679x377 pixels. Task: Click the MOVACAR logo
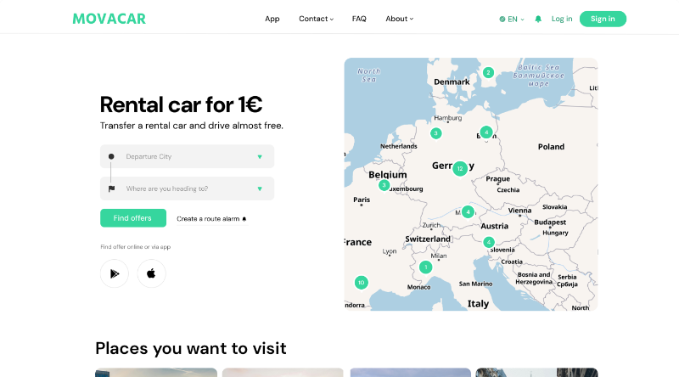(109, 19)
